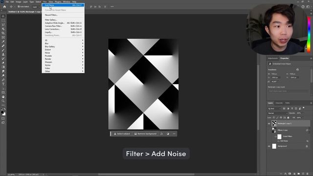The height and width of the screenshot is (176, 313).
Task: Select the Eraser tool
Action: click(x=3, y=63)
